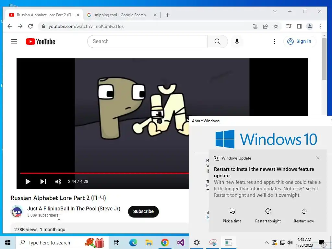Open the media controls icon in Chrome toolbar
The width and height of the screenshot is (332, 249).
[289, 26]
